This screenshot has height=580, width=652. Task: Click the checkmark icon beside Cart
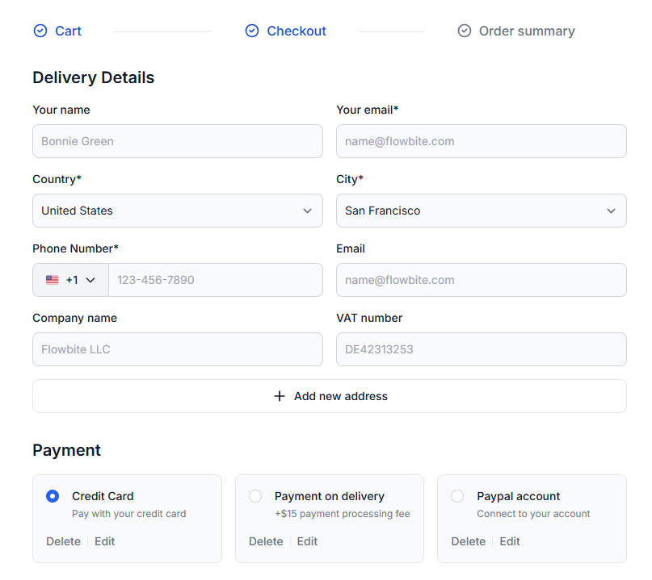(x=40, y=31)
